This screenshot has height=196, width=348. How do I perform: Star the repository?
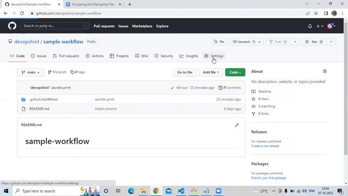314,41
